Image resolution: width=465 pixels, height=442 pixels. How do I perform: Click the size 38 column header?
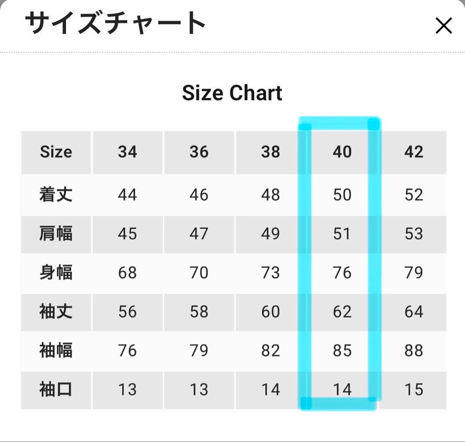[x=270, y=152]
